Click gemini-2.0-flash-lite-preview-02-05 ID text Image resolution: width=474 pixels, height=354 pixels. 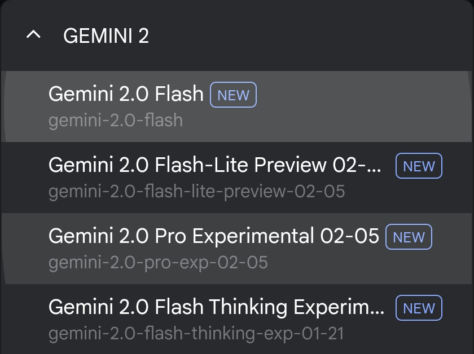pyautogui.click(x=196, y=192)
